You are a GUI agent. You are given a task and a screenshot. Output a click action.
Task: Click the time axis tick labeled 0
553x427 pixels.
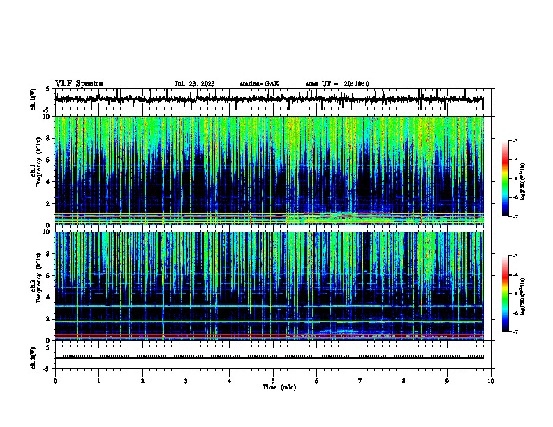click(x=55, y=381)
